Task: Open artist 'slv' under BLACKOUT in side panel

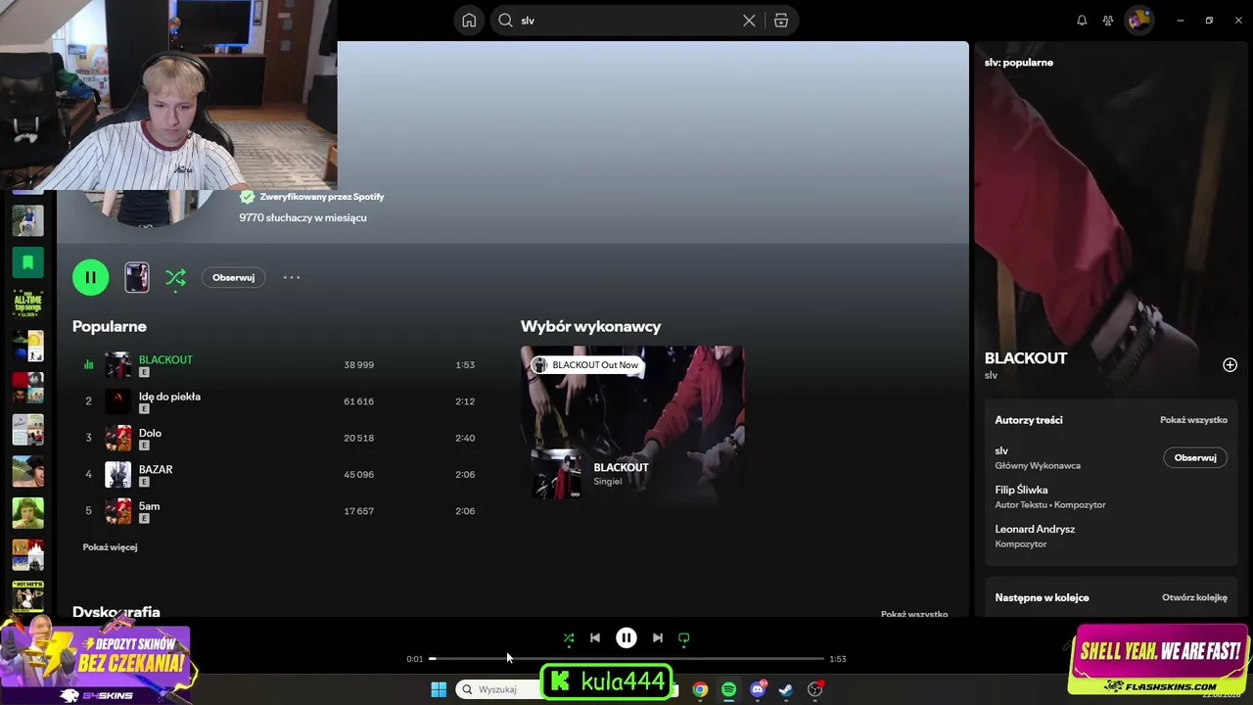Action: 991,375
